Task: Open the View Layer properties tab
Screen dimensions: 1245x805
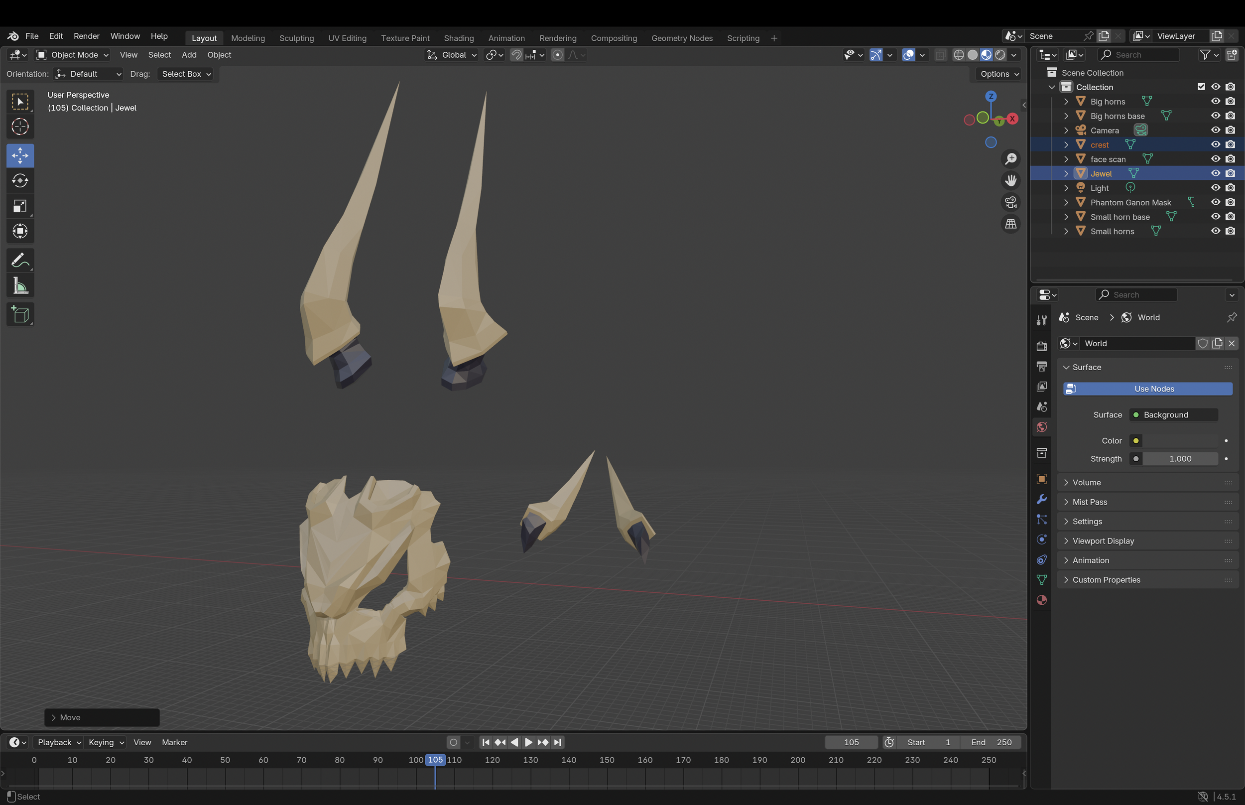Action: [1041, 386]
